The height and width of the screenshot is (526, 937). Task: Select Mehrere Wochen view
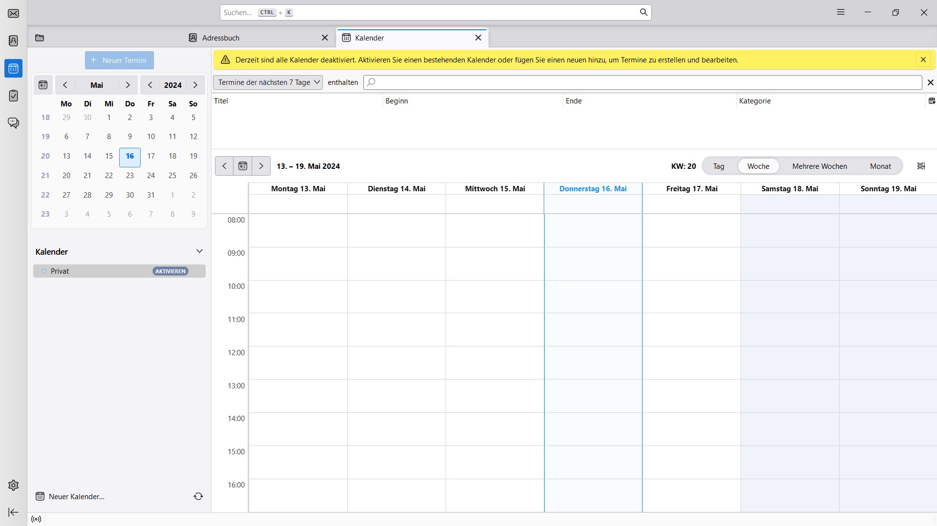tap(819, 166)
